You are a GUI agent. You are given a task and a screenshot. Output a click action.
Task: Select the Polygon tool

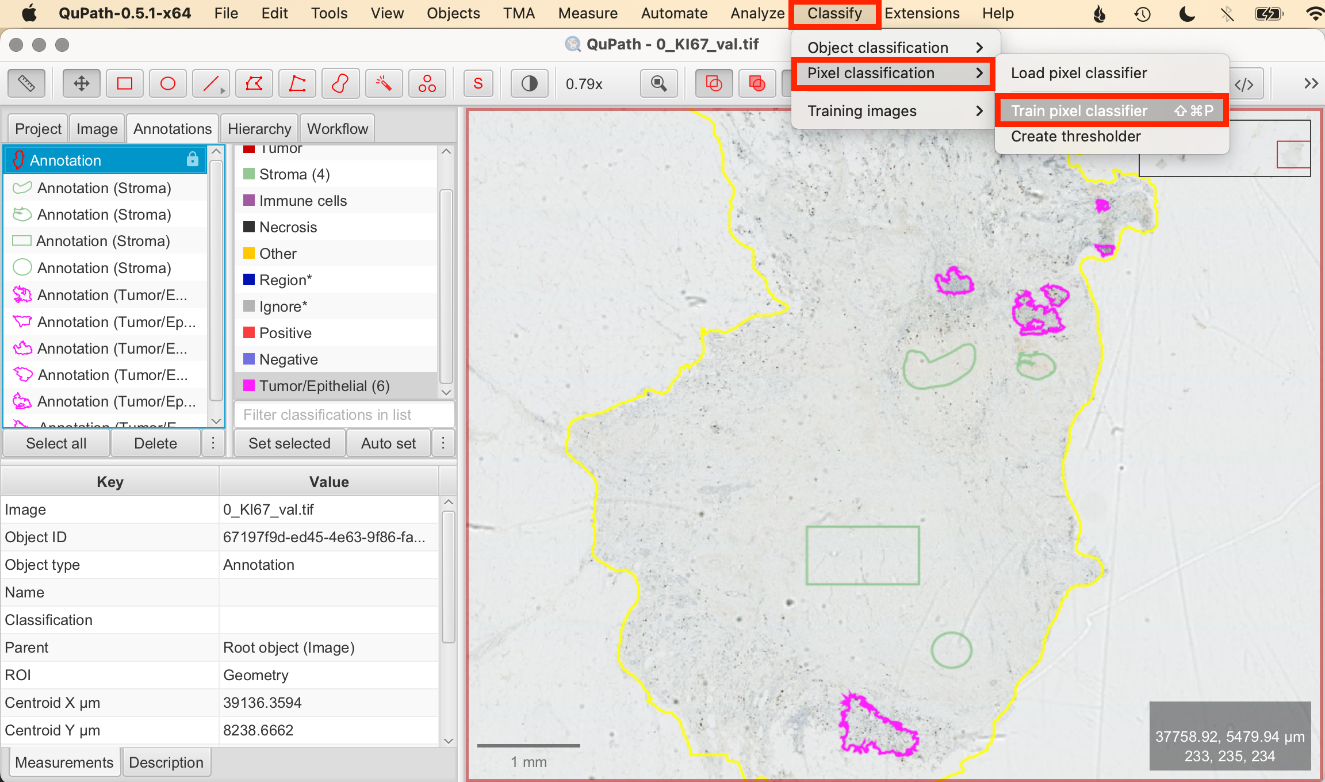pos(254,84)
